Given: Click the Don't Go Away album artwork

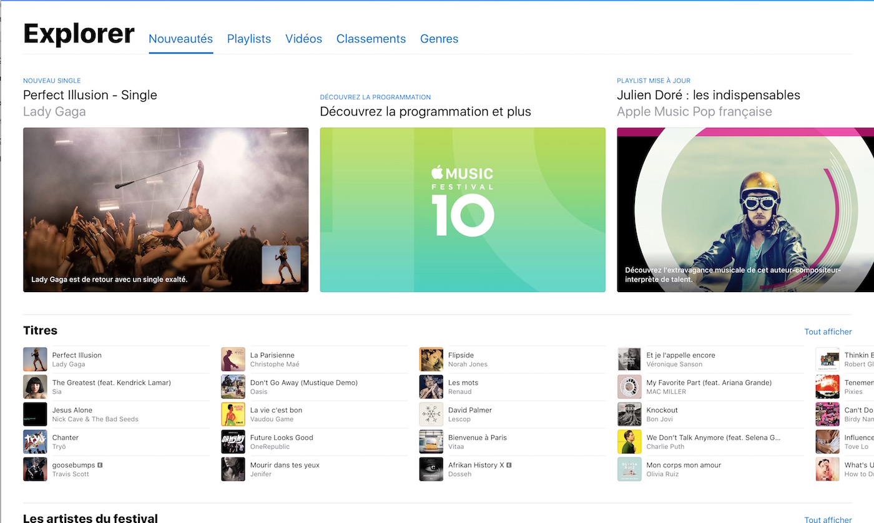Looking at the screenshot, I should tap(233, 387).
